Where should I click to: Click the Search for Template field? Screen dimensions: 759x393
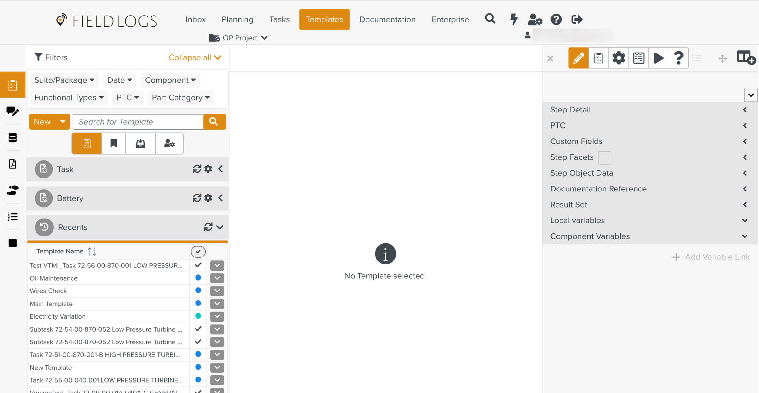(x=138, y=122)
